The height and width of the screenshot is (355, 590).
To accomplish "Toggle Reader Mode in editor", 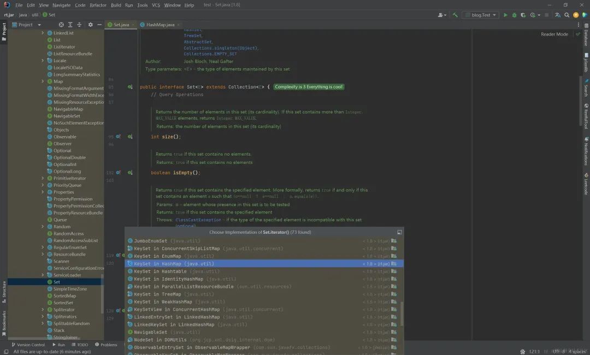I will pos(554,34).
